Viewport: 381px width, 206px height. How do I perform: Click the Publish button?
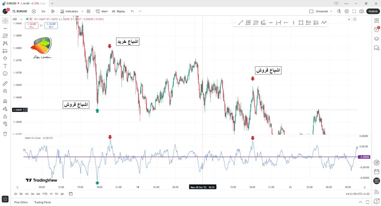(373, 11)
